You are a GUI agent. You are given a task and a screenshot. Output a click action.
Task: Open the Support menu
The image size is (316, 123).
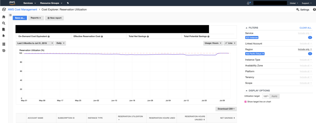[x=307, y=3]
